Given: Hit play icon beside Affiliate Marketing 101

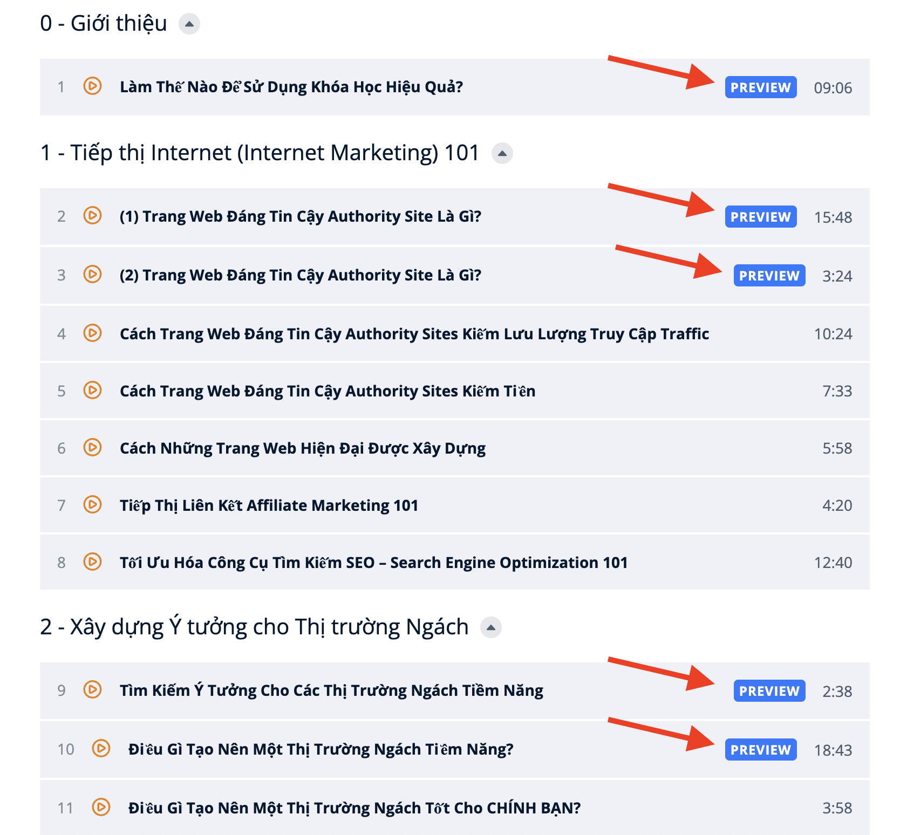Looking at the screenshot, I should (92, 505).
